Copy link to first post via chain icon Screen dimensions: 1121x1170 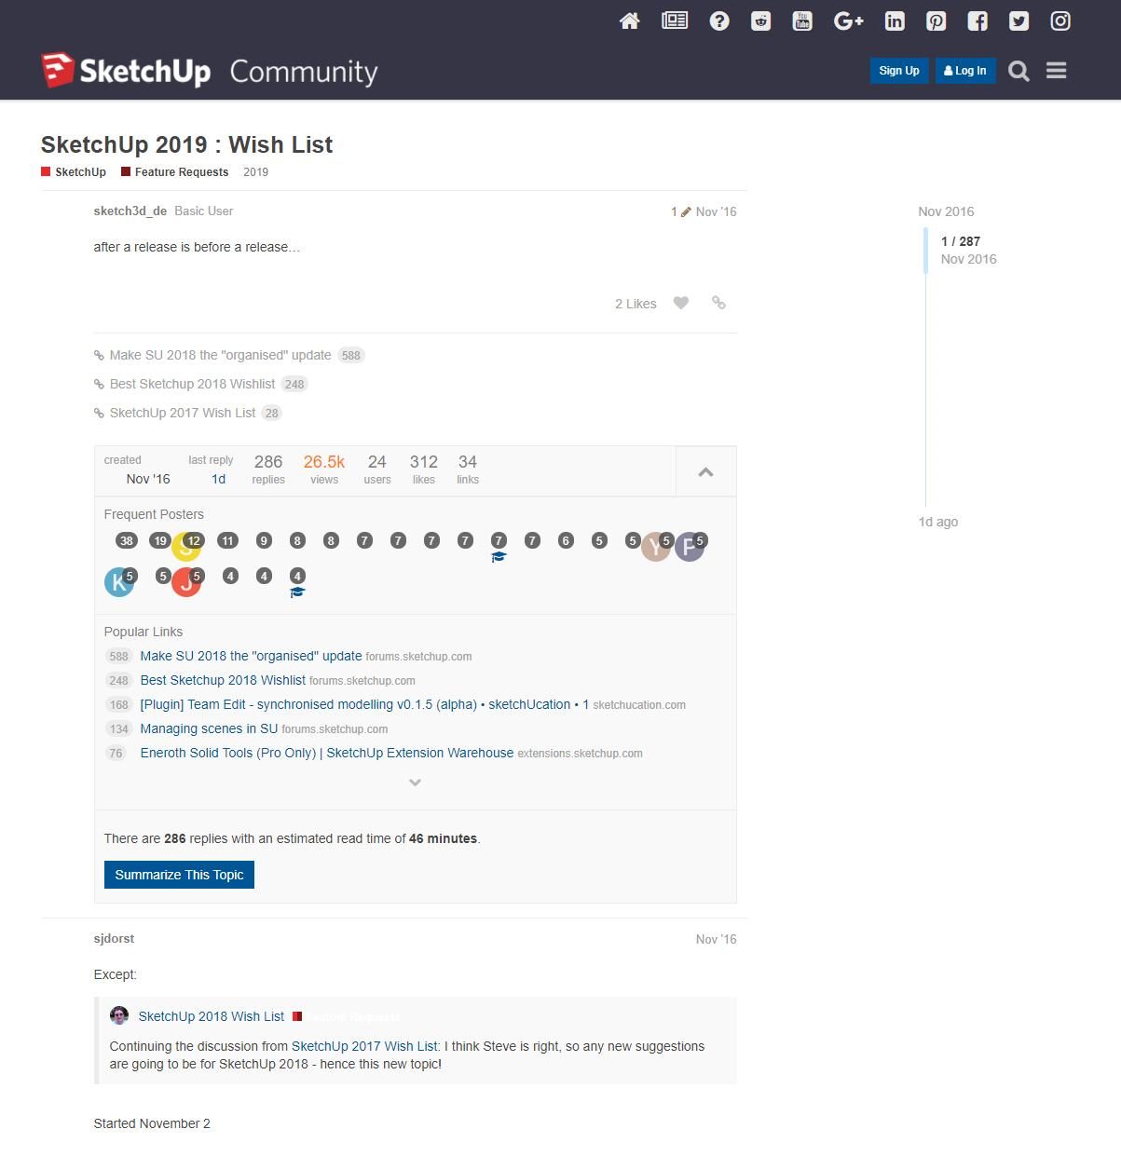click(718, 303)
